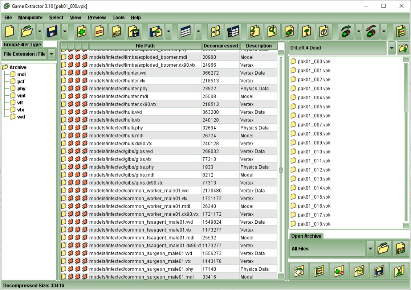Open the Preview menu
This screenshot has width=411, height=290.
96,17
